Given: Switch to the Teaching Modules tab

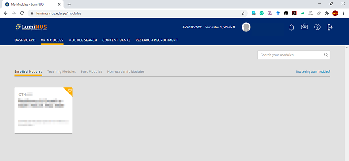Looking at the screenshot, I should (61, 72).
